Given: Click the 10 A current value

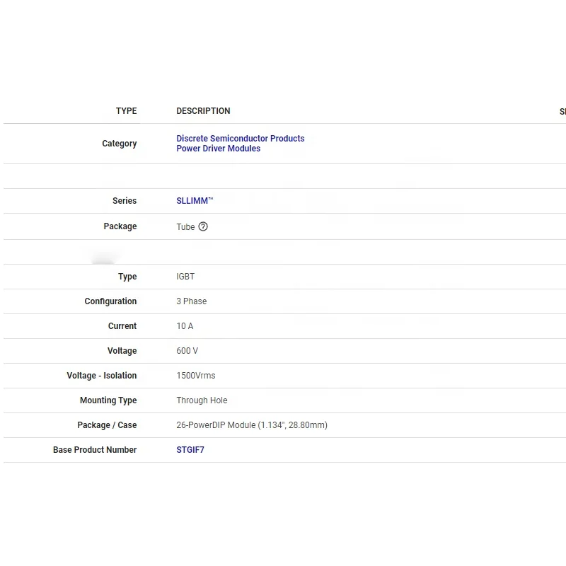Looking at the screenshot, I should 185,326.
